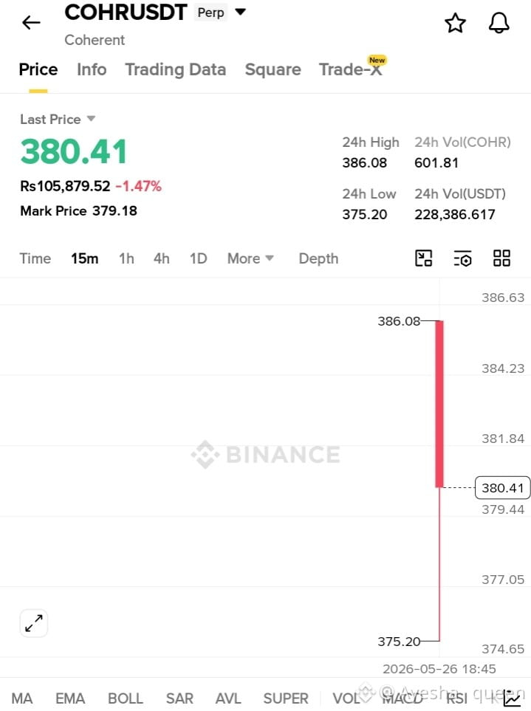Add COHRUSDT to favorites with star
The image size is (531, 711).
pos(455,23)
